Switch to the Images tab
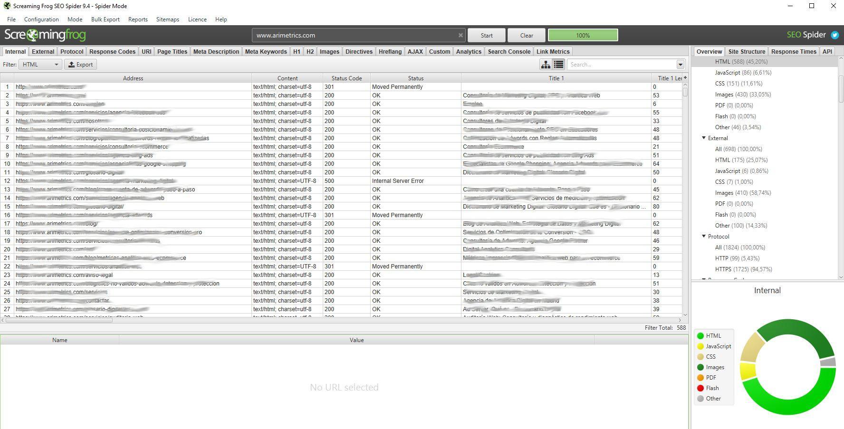The width and height of the screenshot is (844, 429). pyautogui.click(x=329, y=52)
